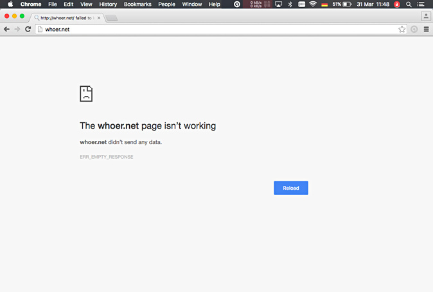Click the network speed kB/s monitor
The height and width of the screenshot is (292, 433).
click(257, 4)
